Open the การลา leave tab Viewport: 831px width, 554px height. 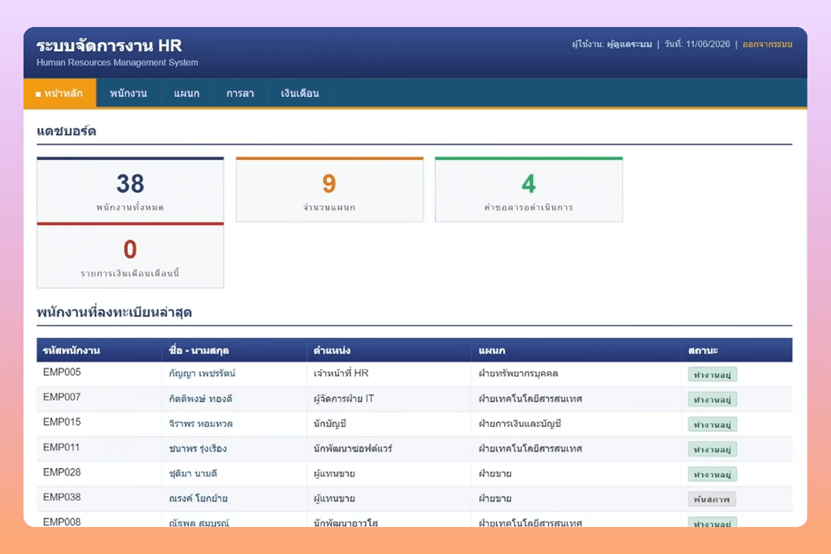point(240,93)
